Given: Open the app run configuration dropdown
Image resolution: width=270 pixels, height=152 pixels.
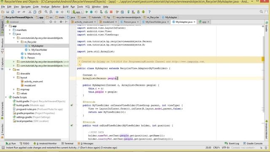Looking at the screenshot, I should click(x=78, y=12).
